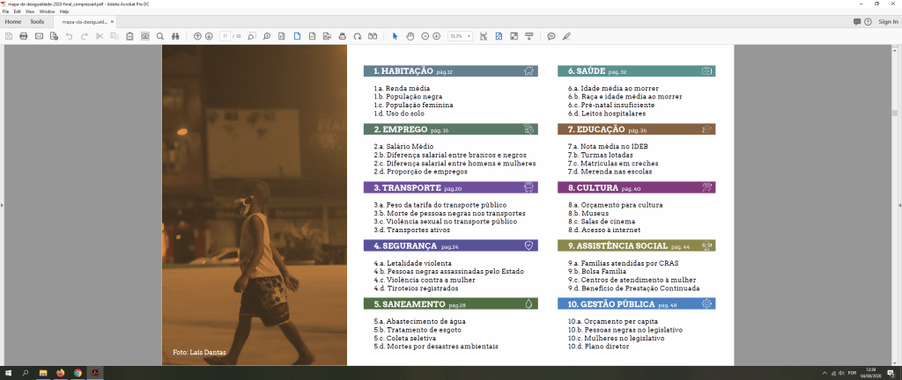Click the Zoom out minus button
Image resolution: width=902 pixels, height=380 pixels.
click(x=425, y=36)
